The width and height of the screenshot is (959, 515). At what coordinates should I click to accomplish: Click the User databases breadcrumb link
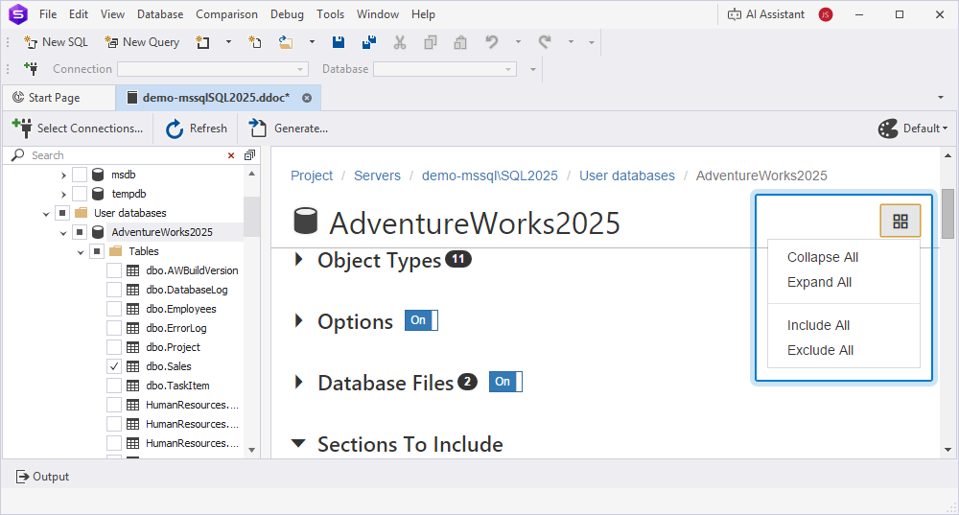(627, 176)
